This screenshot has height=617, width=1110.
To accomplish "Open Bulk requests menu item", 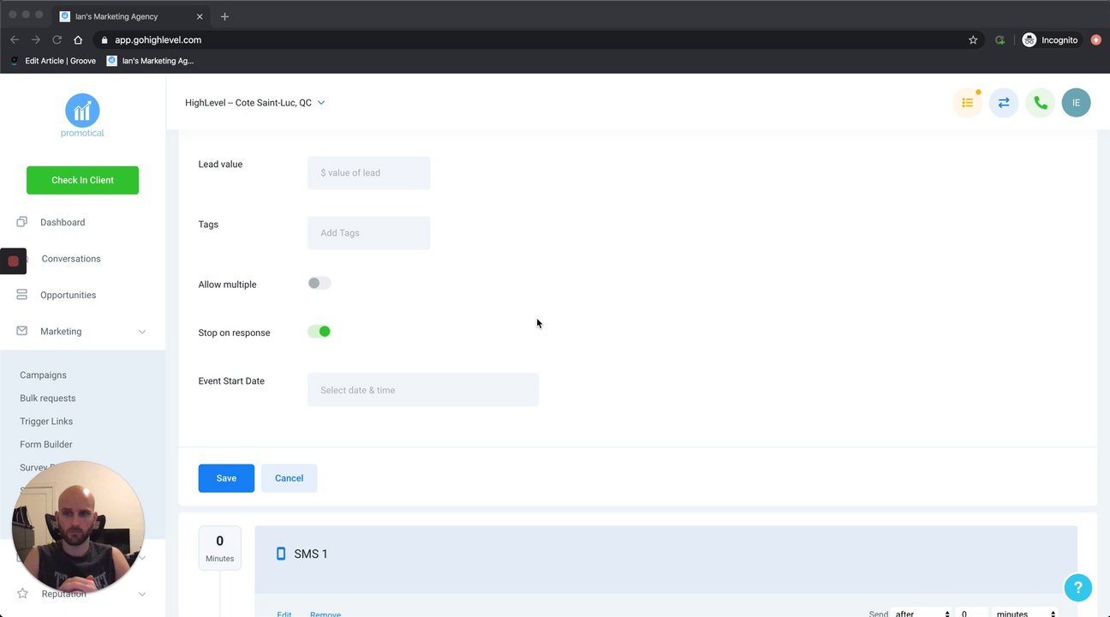I will point(48,398).
